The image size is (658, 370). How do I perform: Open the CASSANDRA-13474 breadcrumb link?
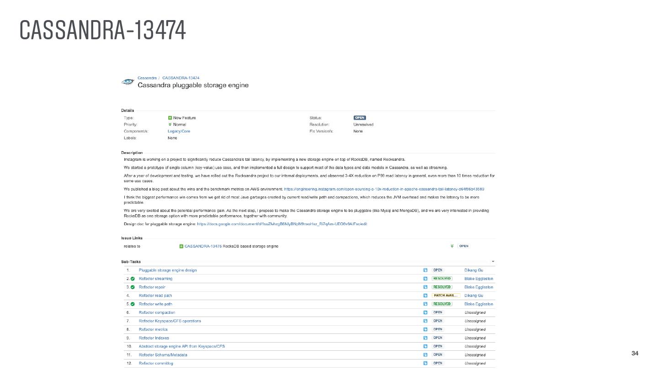[x=180, y=78]
